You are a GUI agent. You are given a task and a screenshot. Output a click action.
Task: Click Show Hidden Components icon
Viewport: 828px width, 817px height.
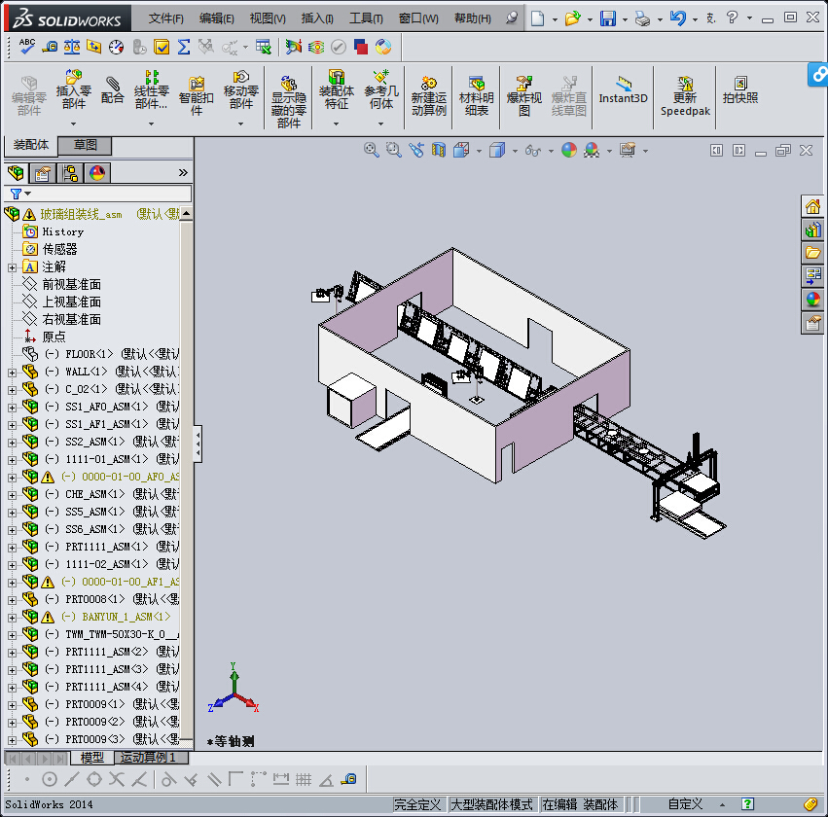point(289,102)
